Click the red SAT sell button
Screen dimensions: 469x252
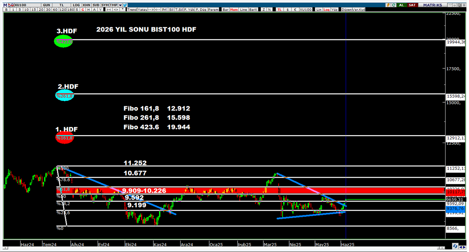412,5
